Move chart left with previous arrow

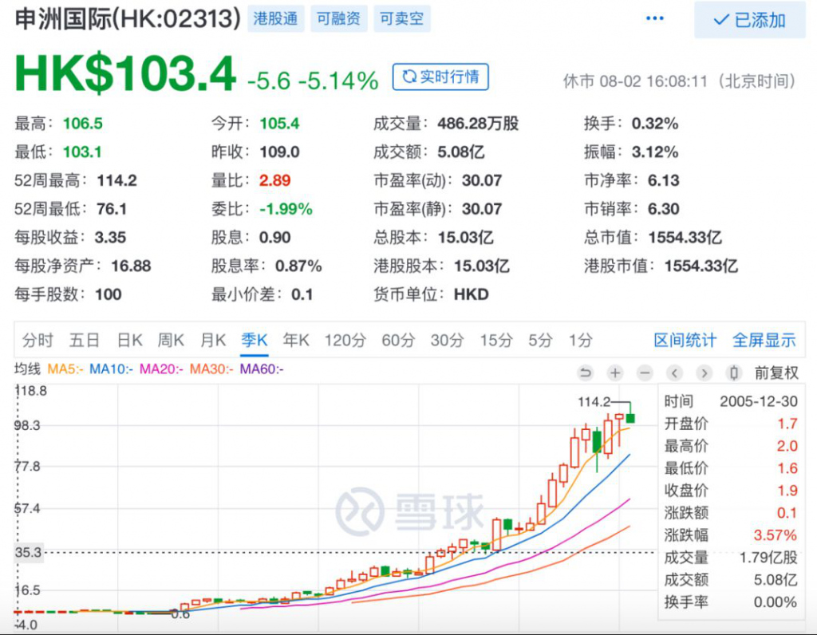(675, 373)
